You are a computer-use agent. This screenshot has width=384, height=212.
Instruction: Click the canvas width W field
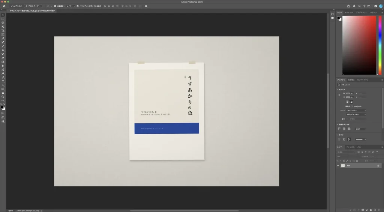click(x=349, y=93)
